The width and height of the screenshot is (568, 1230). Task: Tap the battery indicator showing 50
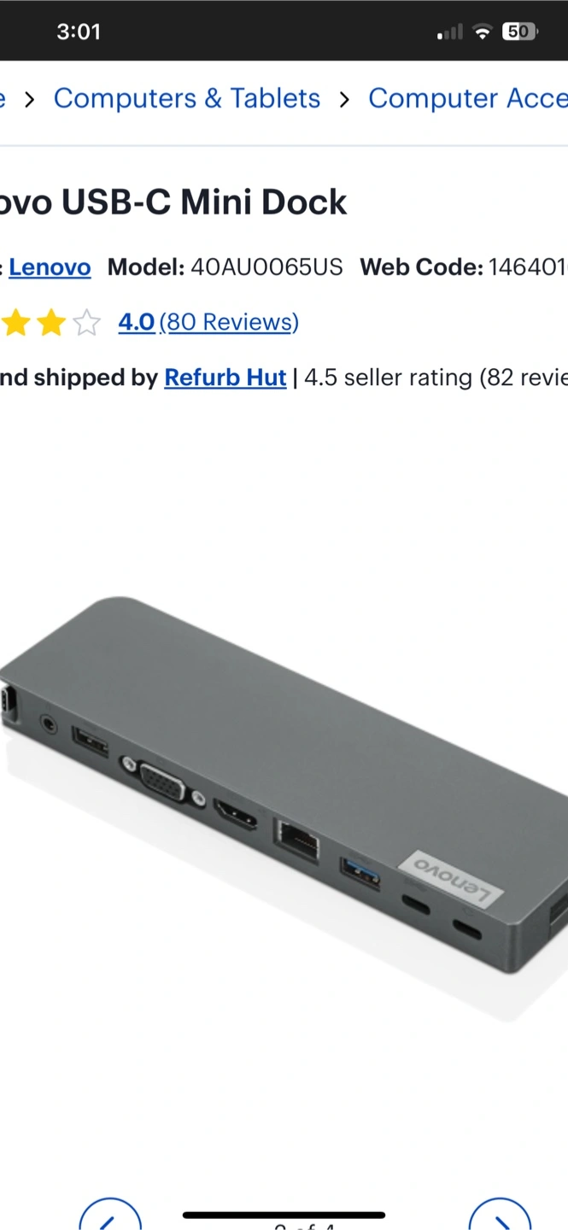[520, 32]
